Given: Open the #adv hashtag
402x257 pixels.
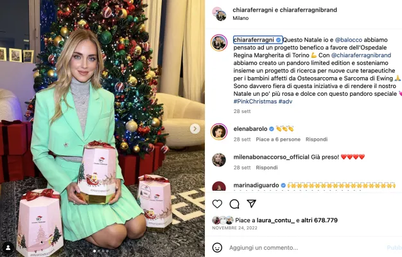Looking at the screenshot, I should 285,102.
